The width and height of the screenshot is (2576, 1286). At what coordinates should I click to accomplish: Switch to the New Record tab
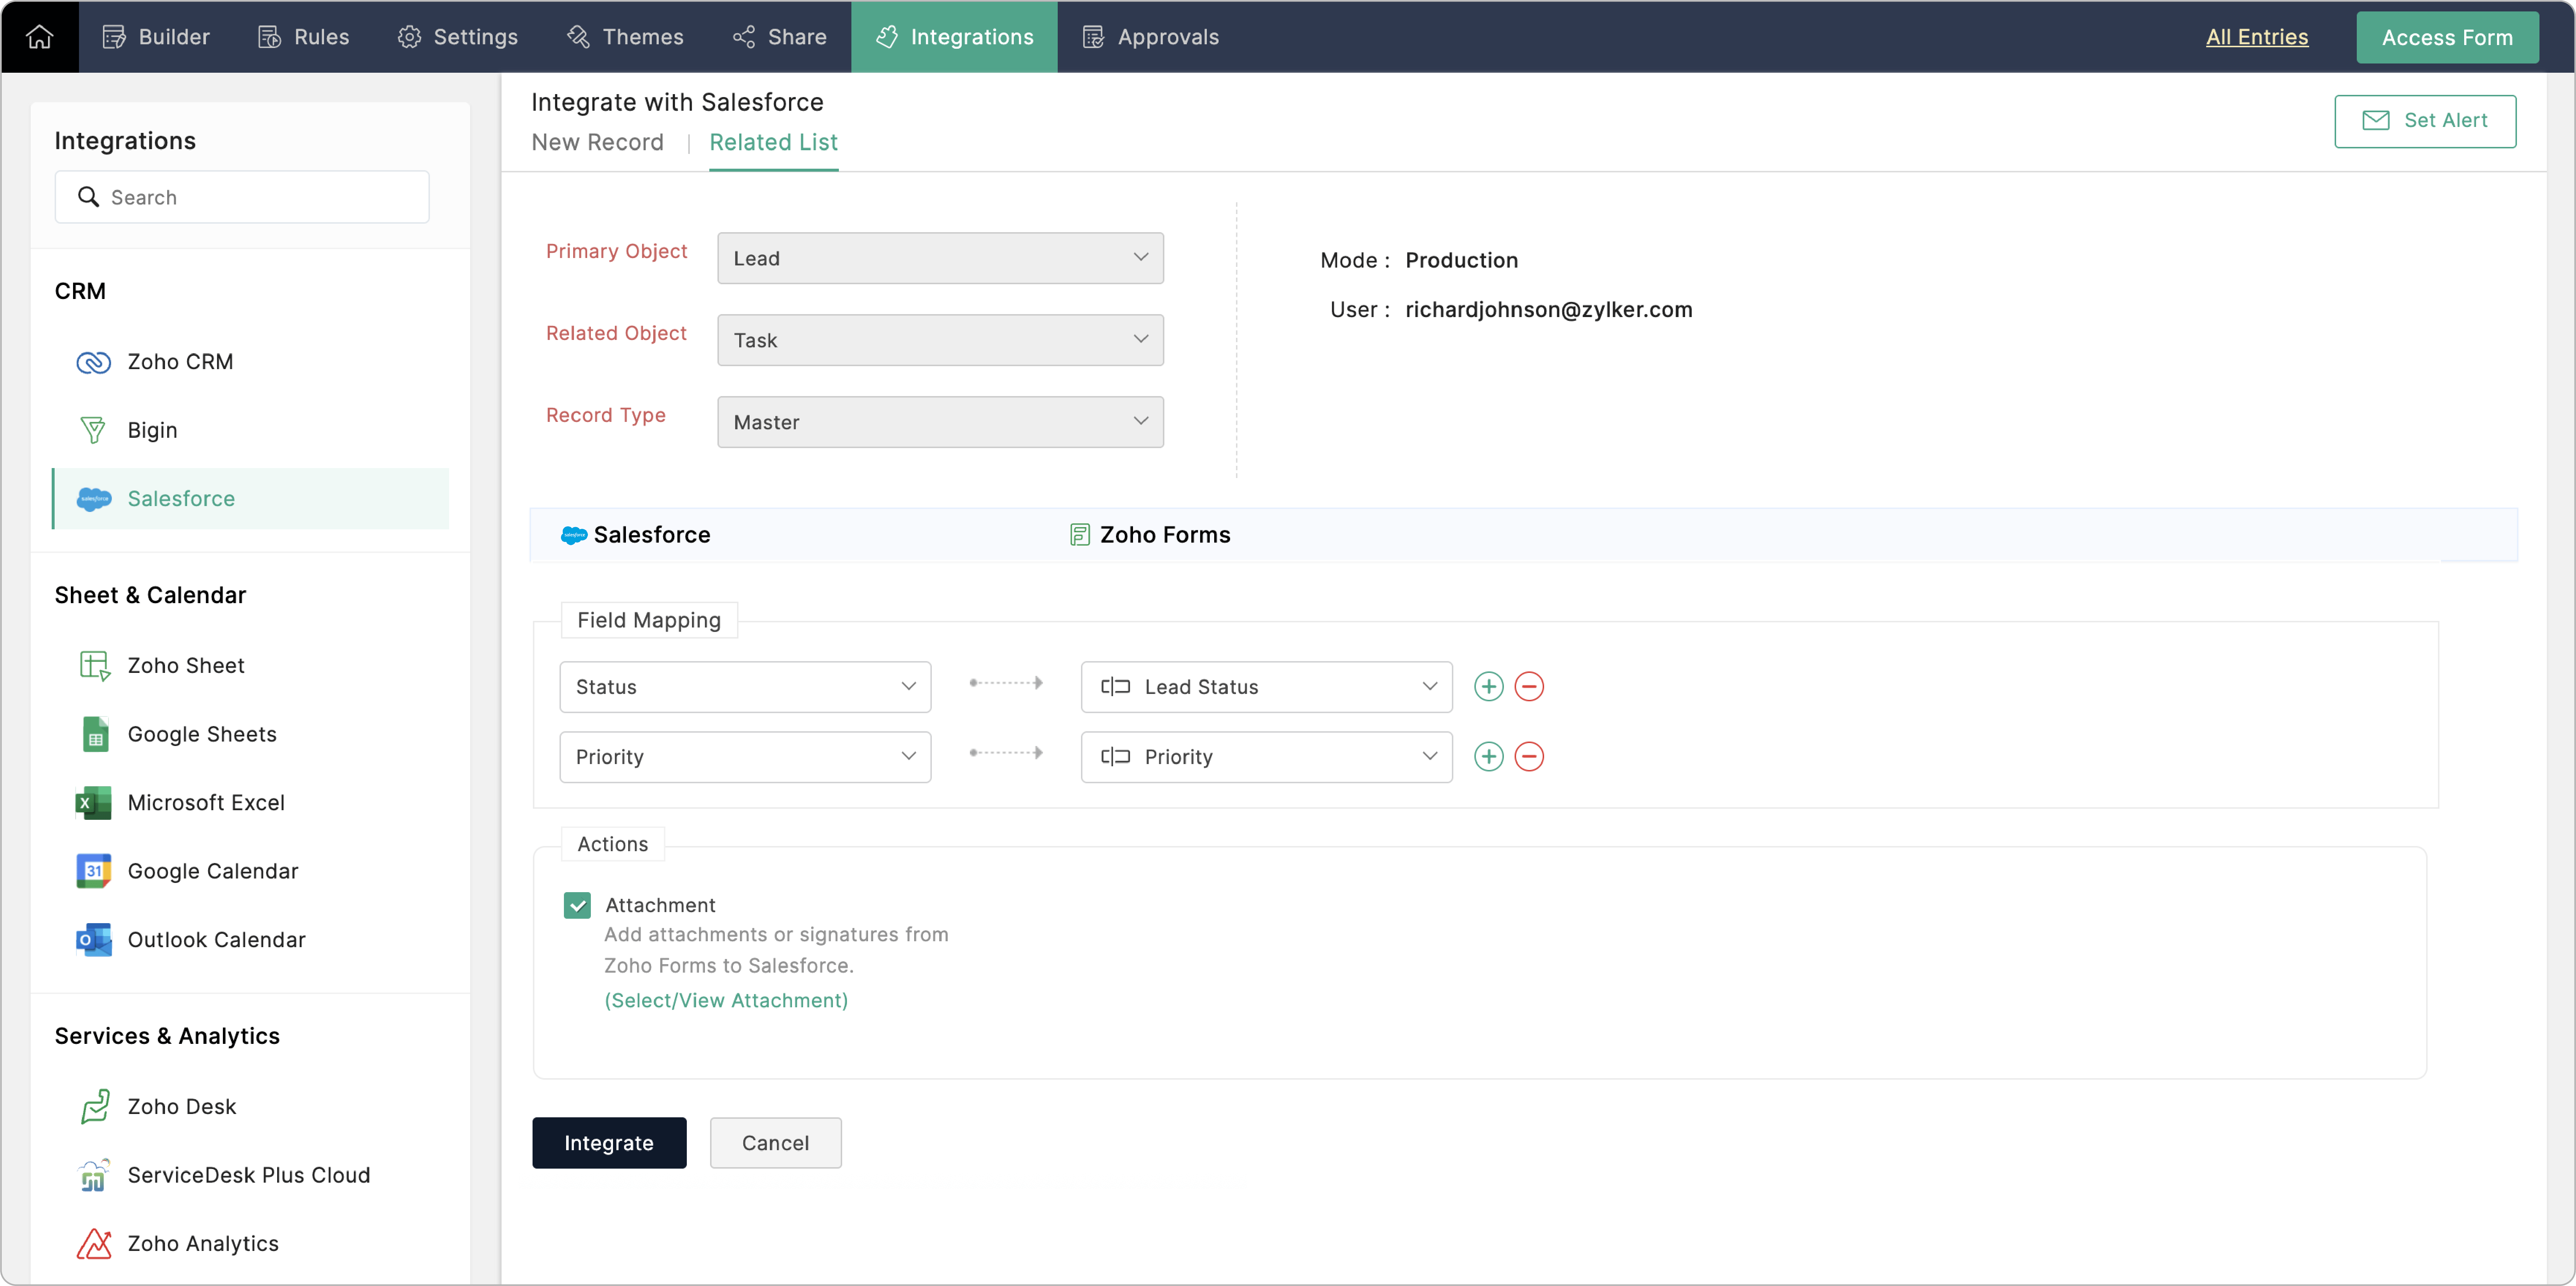[597, 143]
